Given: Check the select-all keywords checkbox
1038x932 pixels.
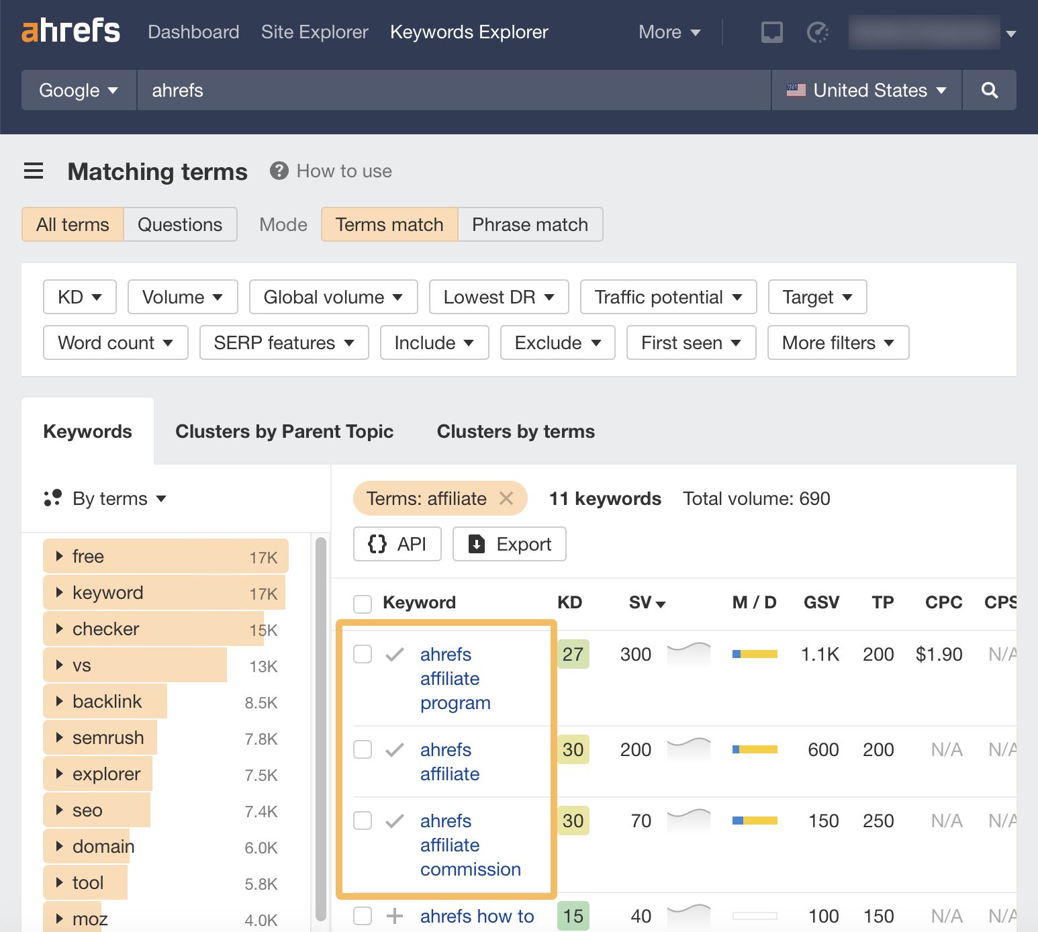Looking at the screenshot, I should tap(362, 602).
